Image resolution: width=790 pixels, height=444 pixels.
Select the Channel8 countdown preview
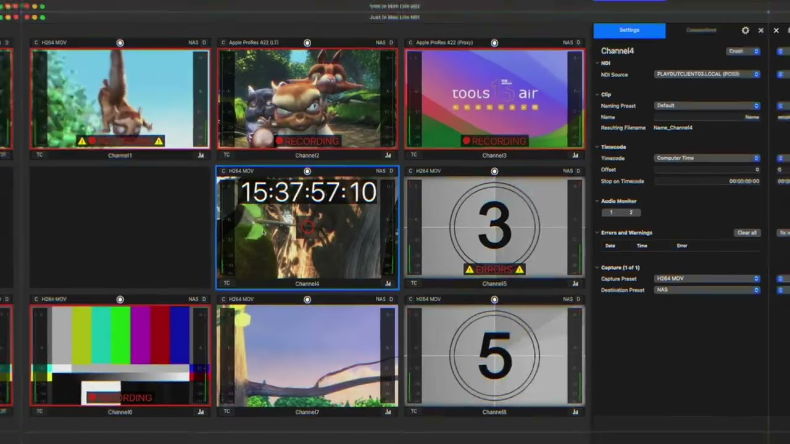tap(494, 355)
